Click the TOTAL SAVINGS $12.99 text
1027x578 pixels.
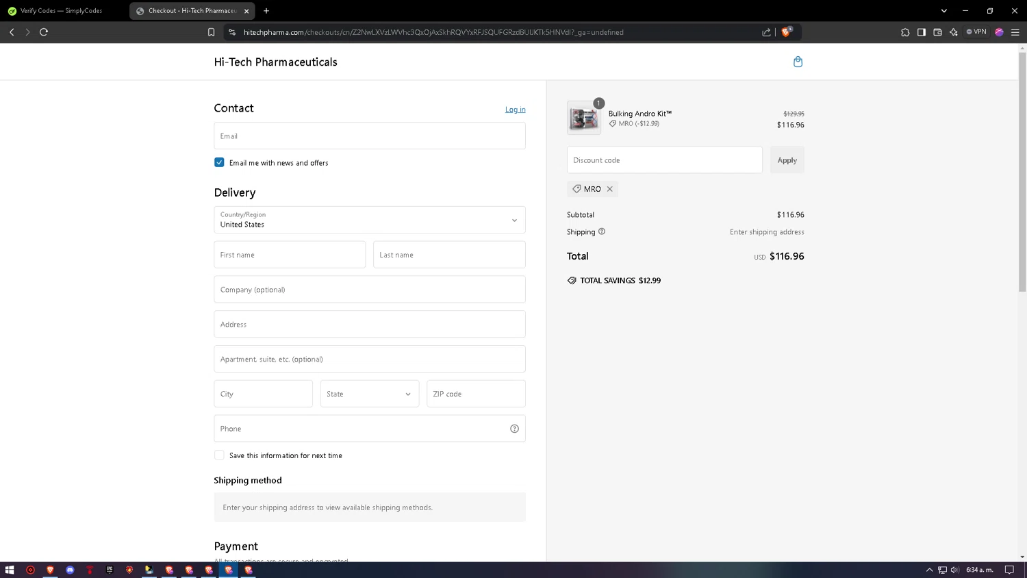coord(620,281)
